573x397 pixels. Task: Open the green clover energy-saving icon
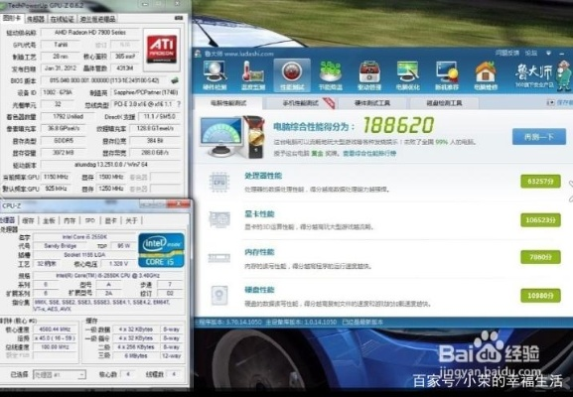click(331, 75)
